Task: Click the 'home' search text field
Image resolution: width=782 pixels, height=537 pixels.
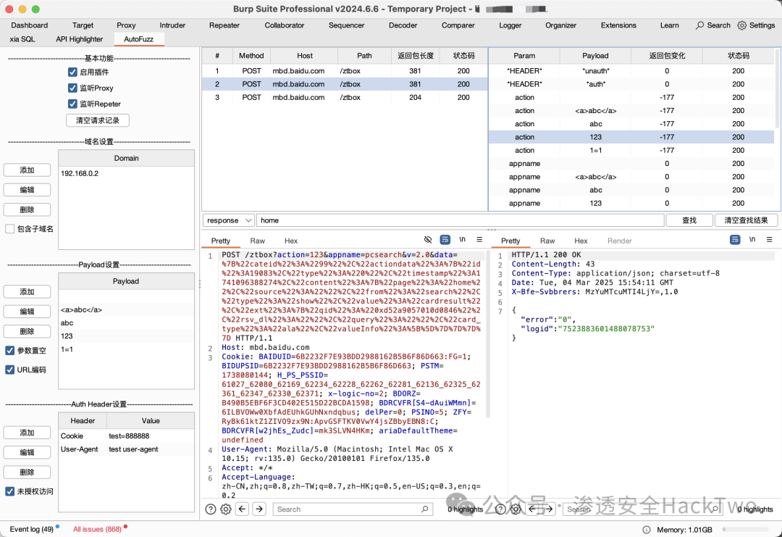Action: tap(461, 220)
